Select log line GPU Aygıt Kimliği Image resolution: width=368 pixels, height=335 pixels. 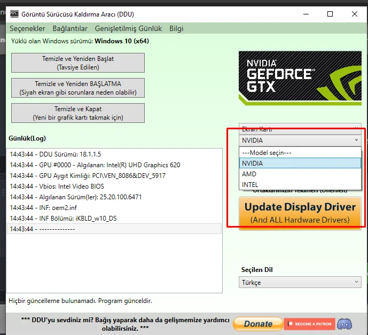coord(114,176)
